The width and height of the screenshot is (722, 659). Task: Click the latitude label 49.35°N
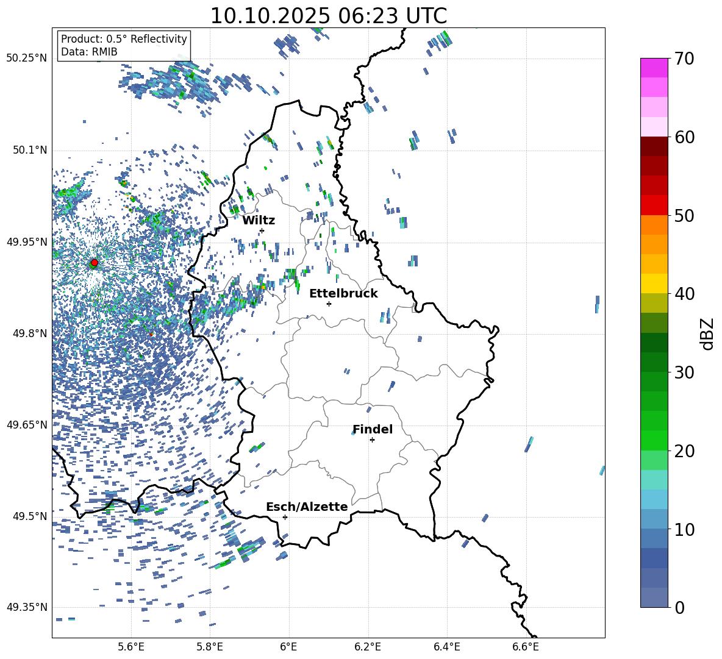point(27,607)
